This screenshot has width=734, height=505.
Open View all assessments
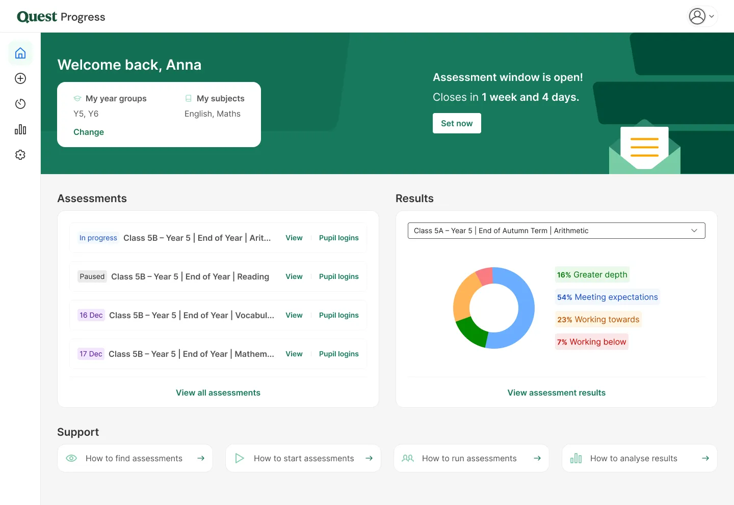(x=218, y=392)
